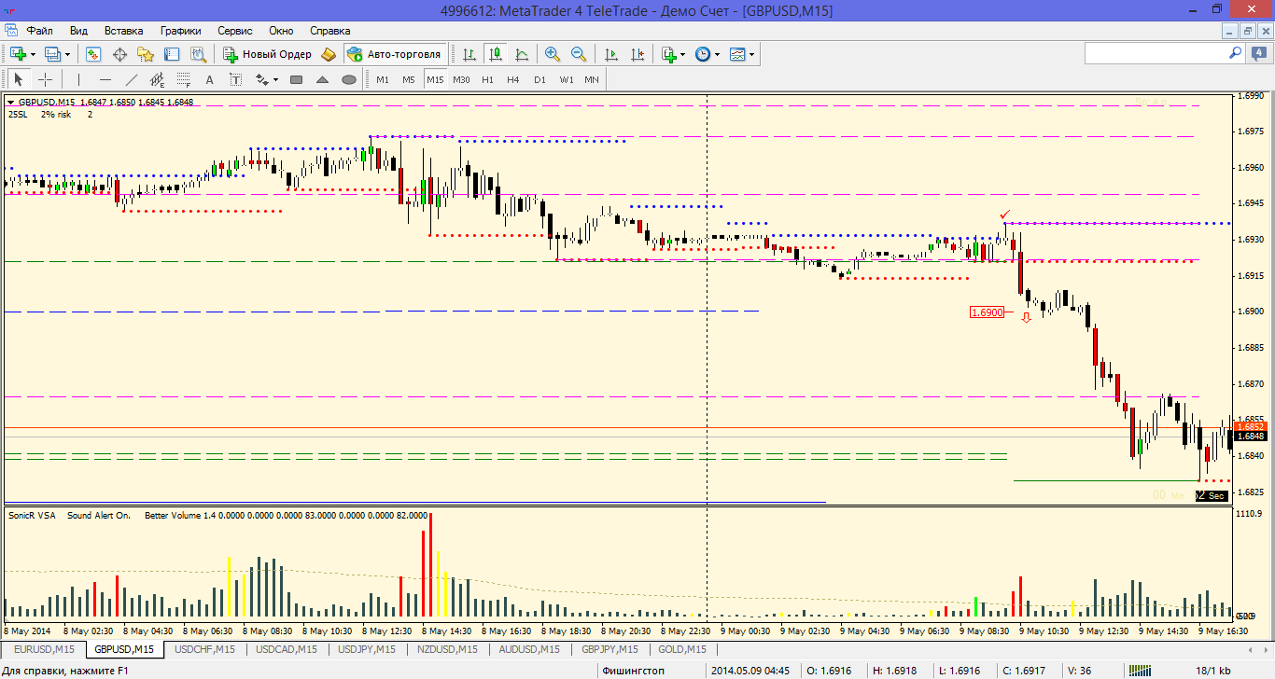This screenshot has width=1275, height=679.
Task: Select the Text (A) drawing tool
Action: pyautogui.click(x=210, y=79)
